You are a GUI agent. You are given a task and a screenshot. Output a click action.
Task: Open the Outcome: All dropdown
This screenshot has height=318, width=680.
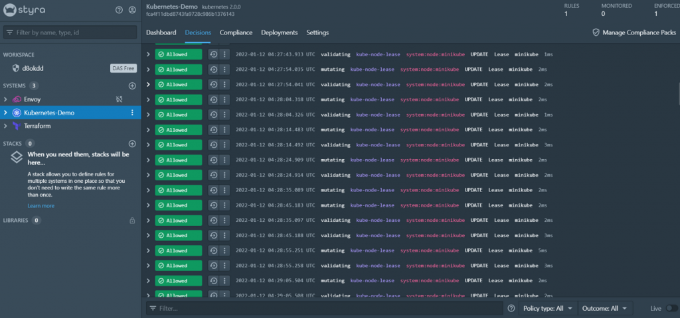pos(605,309)
